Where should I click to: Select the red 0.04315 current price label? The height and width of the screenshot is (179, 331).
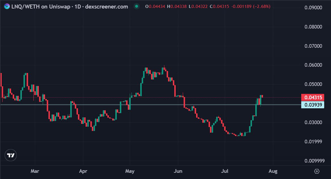pos(312,98)
